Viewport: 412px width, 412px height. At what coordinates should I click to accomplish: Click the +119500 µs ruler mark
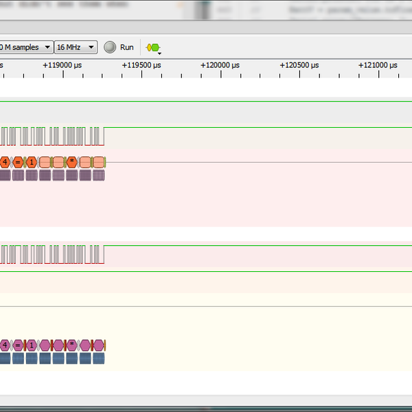tap(141, 65)
